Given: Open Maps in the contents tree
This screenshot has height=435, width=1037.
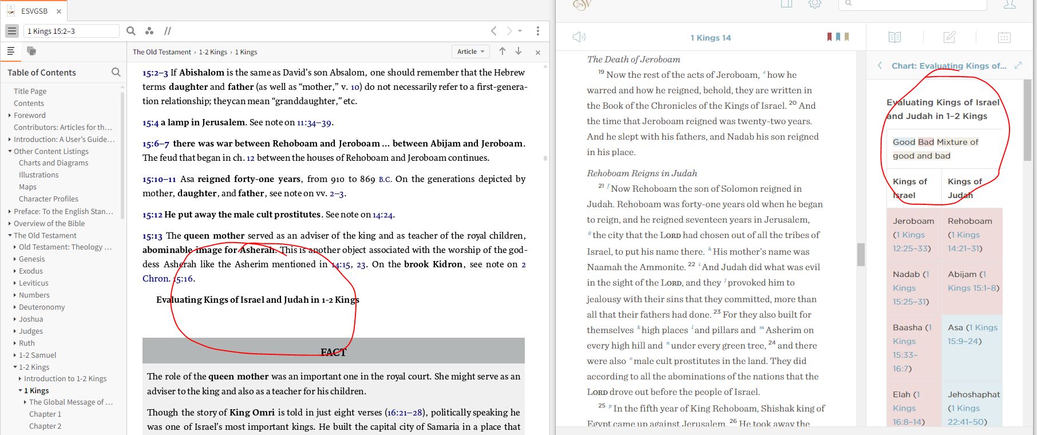Looking at the screenshot, I should pyautogui.click(x=27, y=187).
